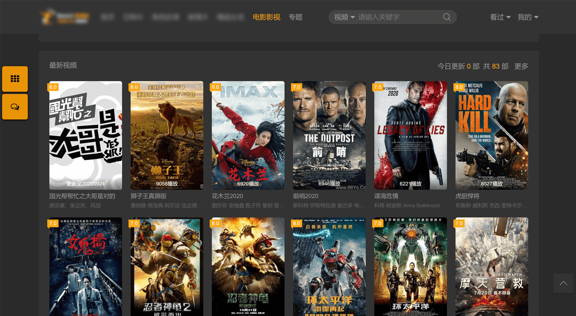Open the chat bubble side button
The height and width of the screenshot is (316, 576).
click(x=15, y=107)
